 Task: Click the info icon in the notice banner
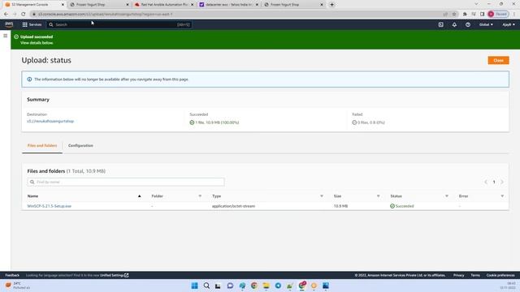29,79
